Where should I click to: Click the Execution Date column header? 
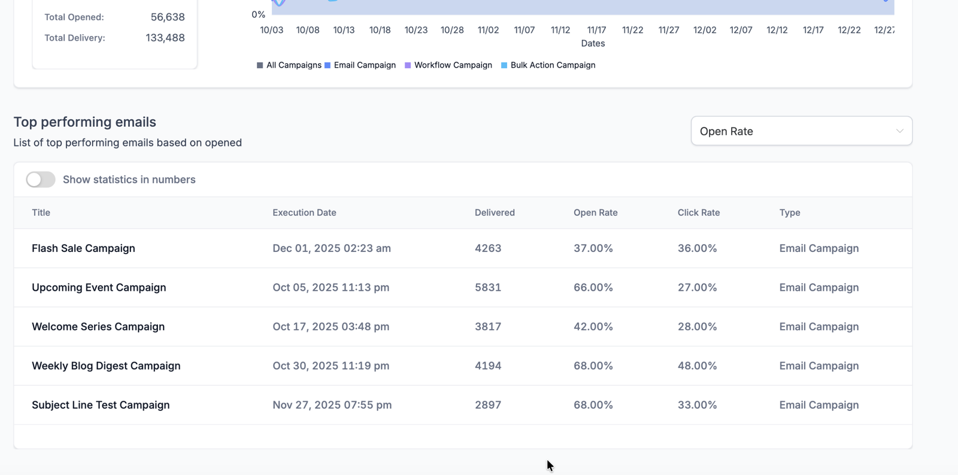click(x=304, y=213)
